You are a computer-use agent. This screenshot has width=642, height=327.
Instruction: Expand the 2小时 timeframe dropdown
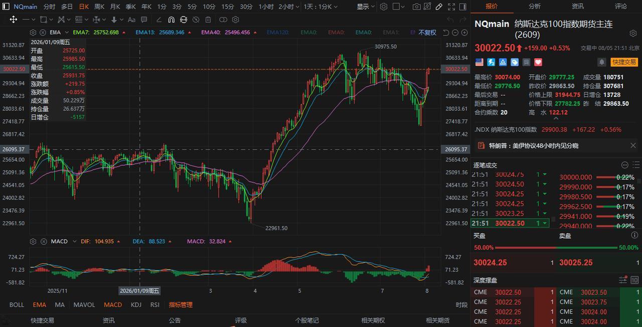297,7
